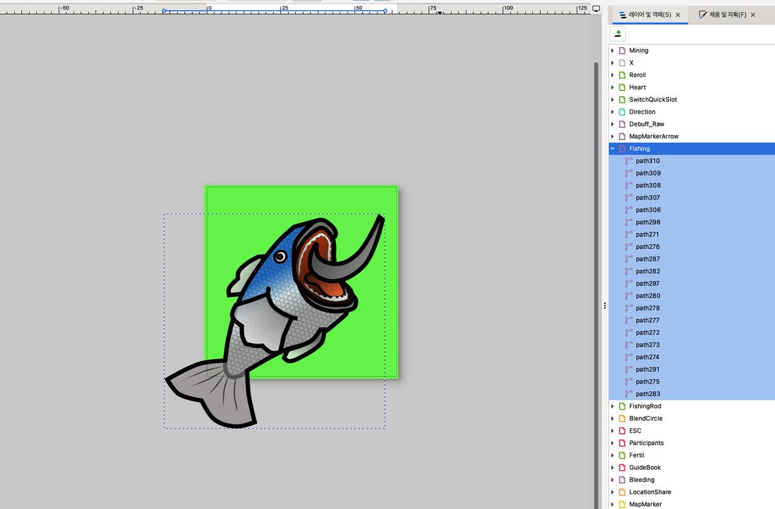
Task: Select path291 in the objects list
Action: [x=648, y=369]
